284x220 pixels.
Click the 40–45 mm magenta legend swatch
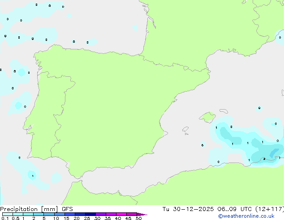[121, 214]
